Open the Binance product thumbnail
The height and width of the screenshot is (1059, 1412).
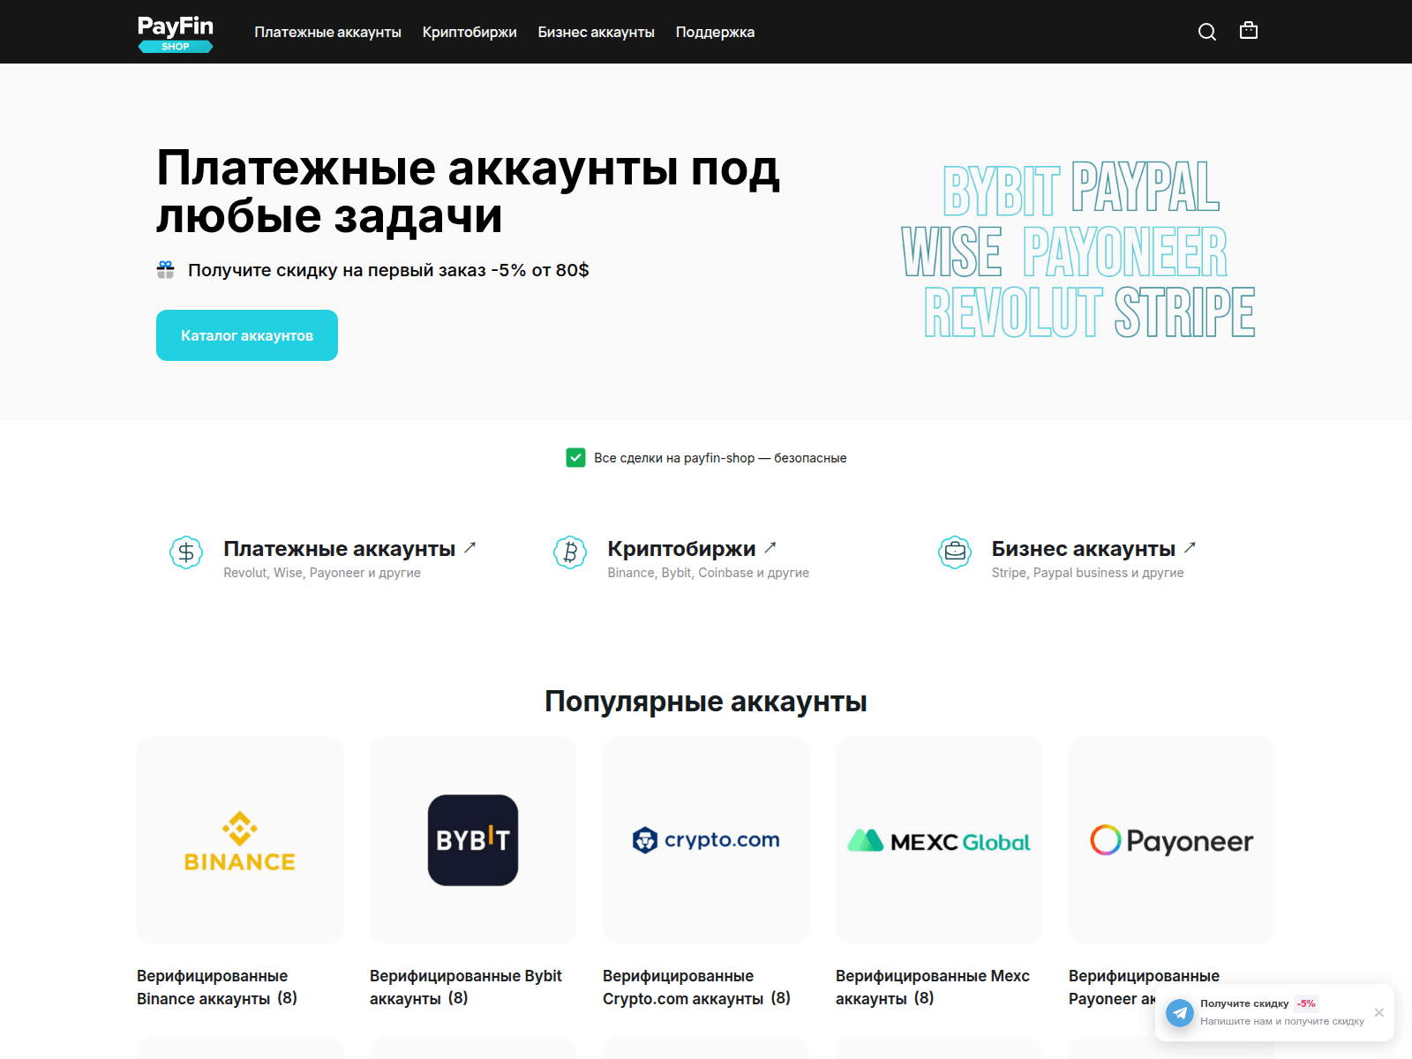240,840
